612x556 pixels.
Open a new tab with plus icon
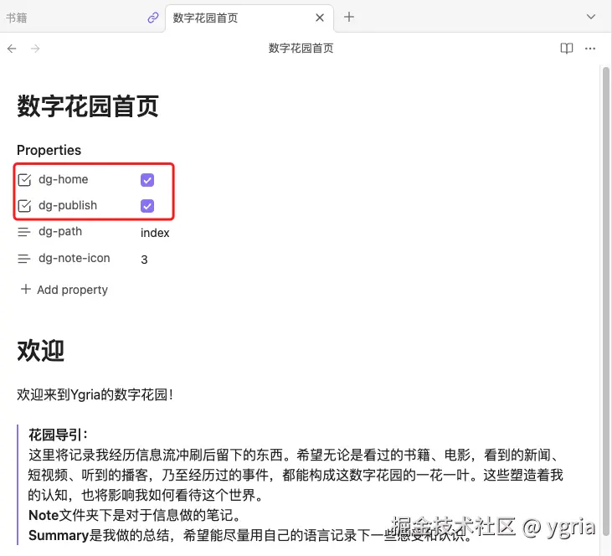click(349, 17)
